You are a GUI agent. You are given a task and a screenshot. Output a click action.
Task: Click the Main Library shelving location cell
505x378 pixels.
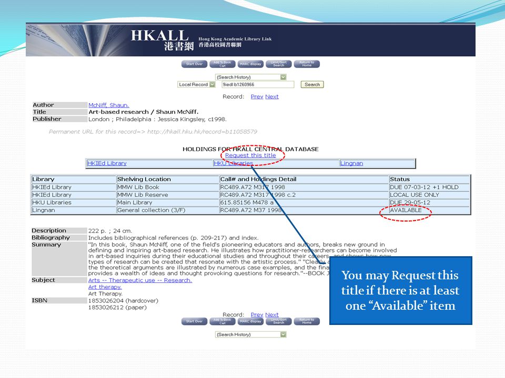click(135, 203)
